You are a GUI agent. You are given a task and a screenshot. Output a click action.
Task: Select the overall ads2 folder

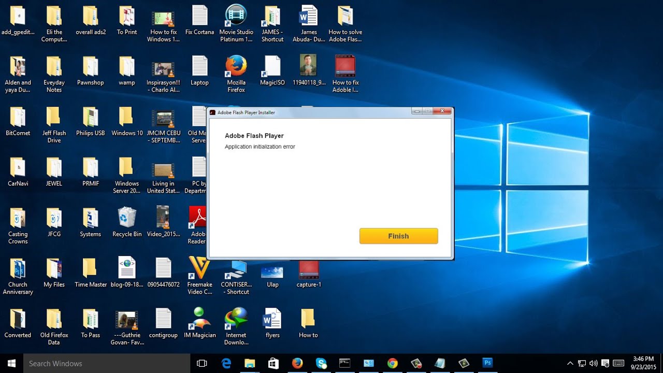point(91,20)
